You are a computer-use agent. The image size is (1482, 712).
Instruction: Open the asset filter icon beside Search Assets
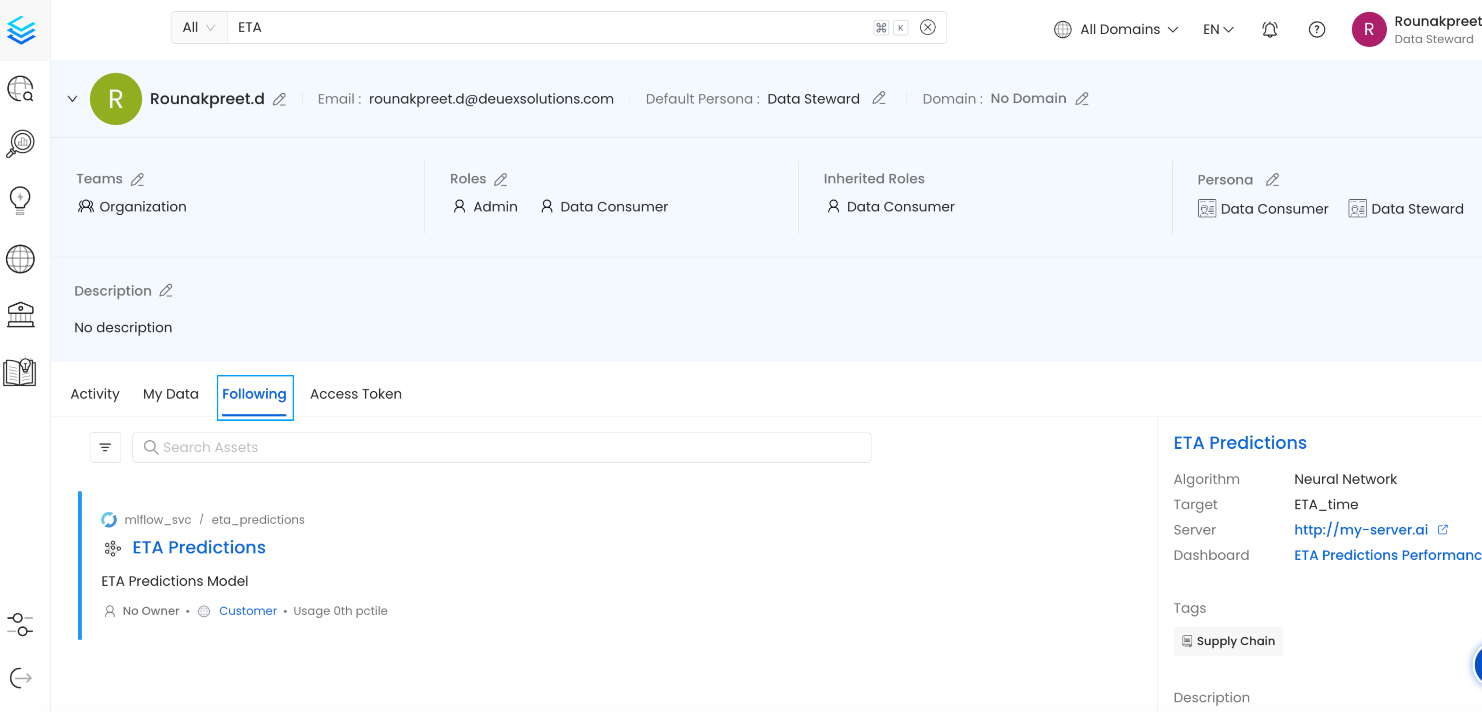pos(105,447)
